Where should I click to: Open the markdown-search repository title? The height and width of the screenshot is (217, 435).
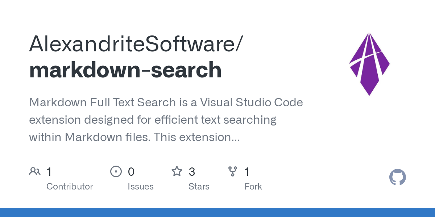click(x=125, y=70)
